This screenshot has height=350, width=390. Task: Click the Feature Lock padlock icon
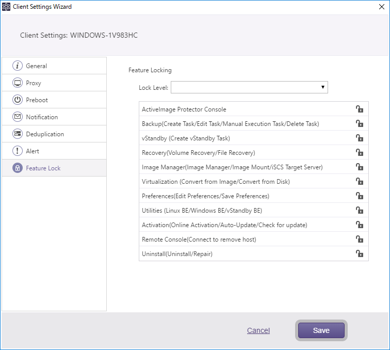pyautogui.click(x=18, y=168)
